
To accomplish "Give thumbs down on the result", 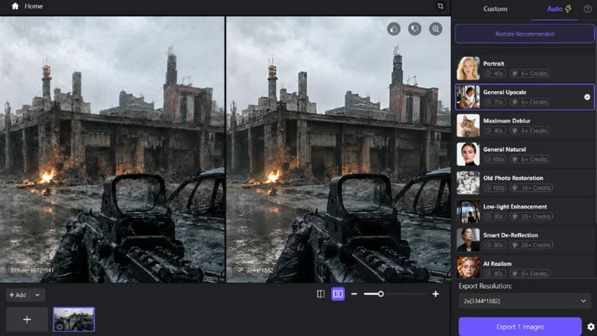I will (415, 29).
